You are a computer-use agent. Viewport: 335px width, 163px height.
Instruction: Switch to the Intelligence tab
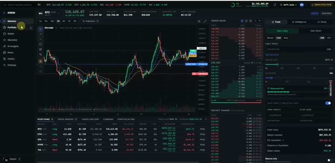pos(299,22)
